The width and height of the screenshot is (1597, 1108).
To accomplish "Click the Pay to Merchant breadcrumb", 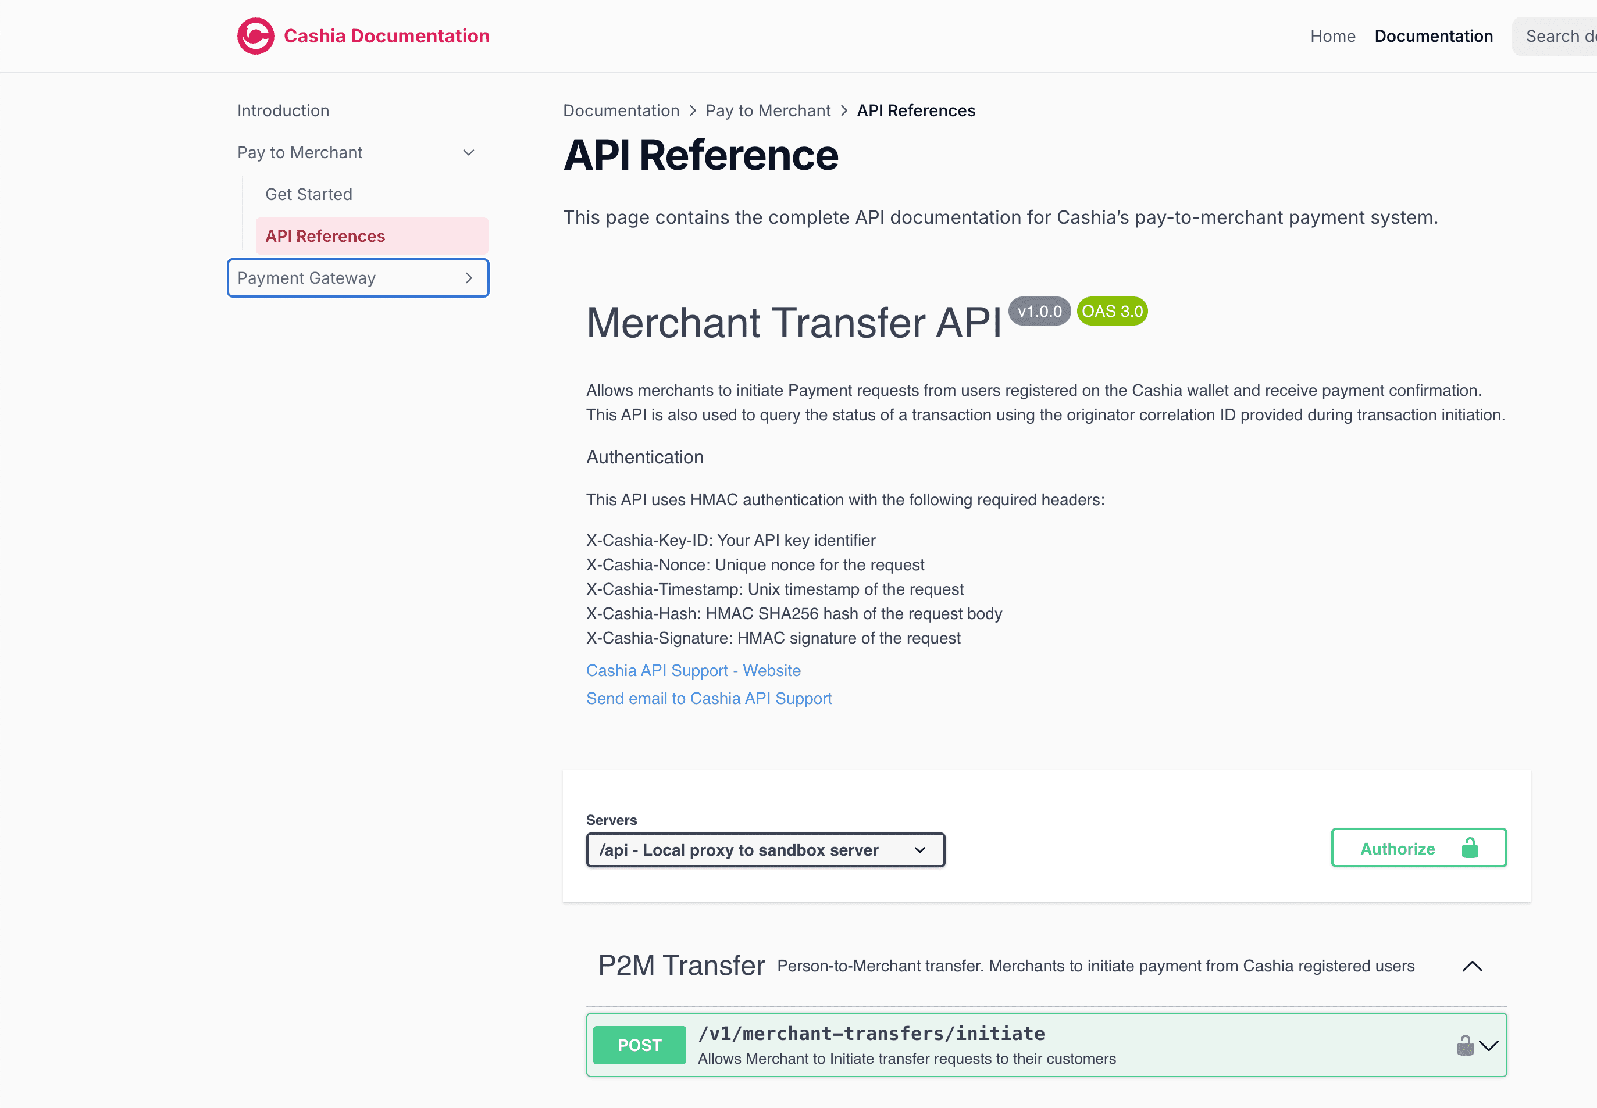I will (x=768, y=110).
